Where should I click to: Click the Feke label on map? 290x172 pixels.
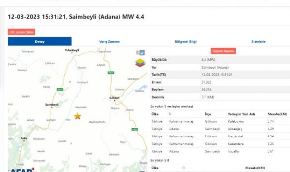[24, 138]
